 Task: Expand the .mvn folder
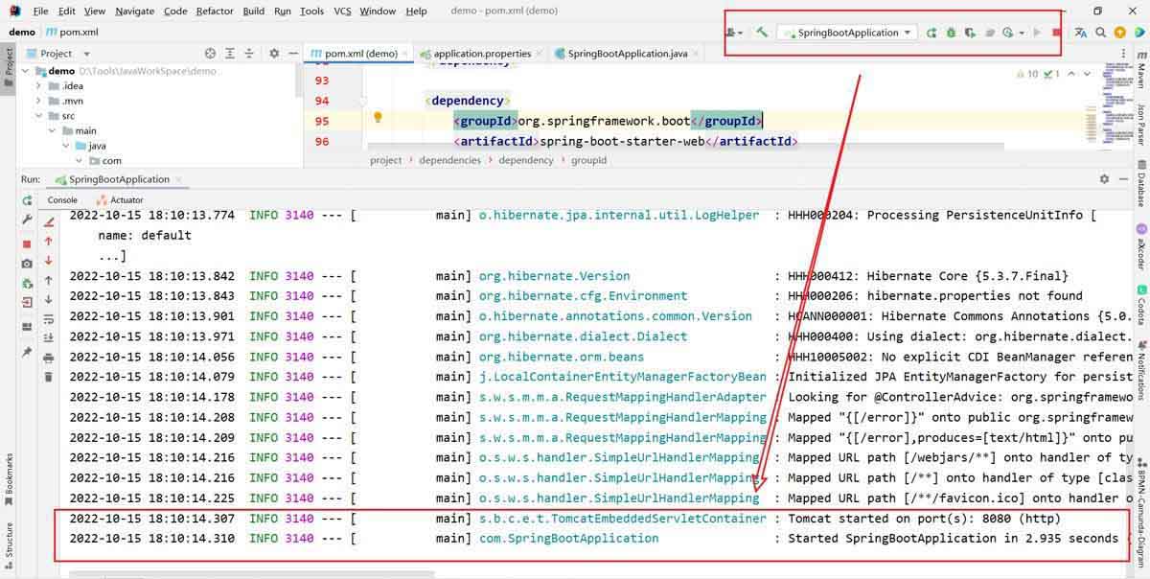point(39,101)
